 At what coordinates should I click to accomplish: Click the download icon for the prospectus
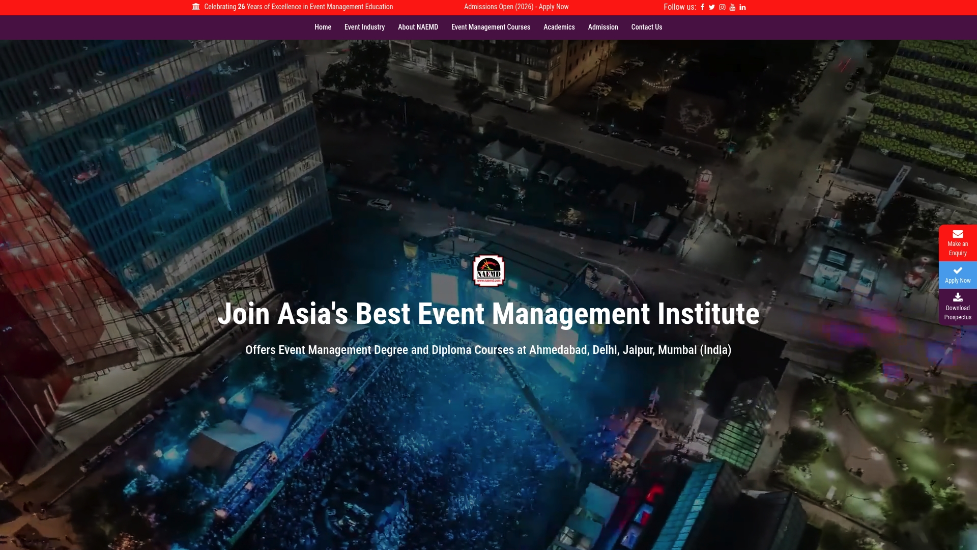click(x=958, y=297)
